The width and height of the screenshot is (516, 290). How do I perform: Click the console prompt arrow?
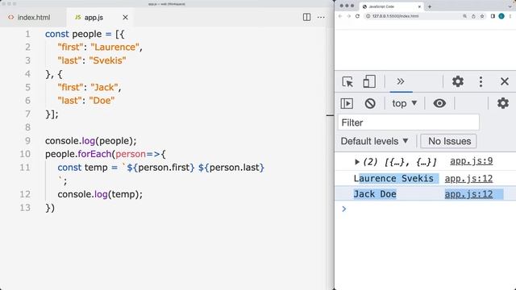[344, 209]
